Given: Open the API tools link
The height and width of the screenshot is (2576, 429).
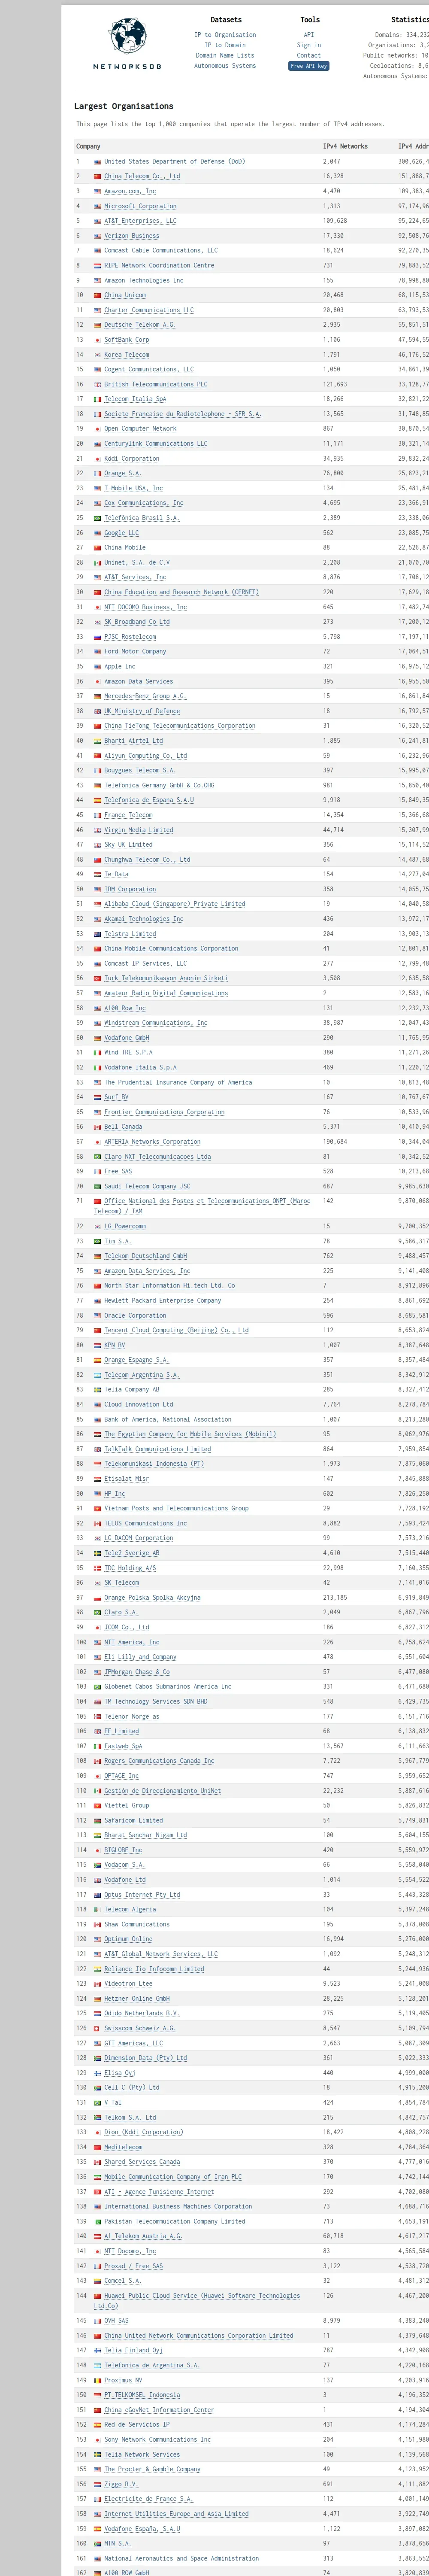Looking at the screenshot, I should [x=309, y=35].
